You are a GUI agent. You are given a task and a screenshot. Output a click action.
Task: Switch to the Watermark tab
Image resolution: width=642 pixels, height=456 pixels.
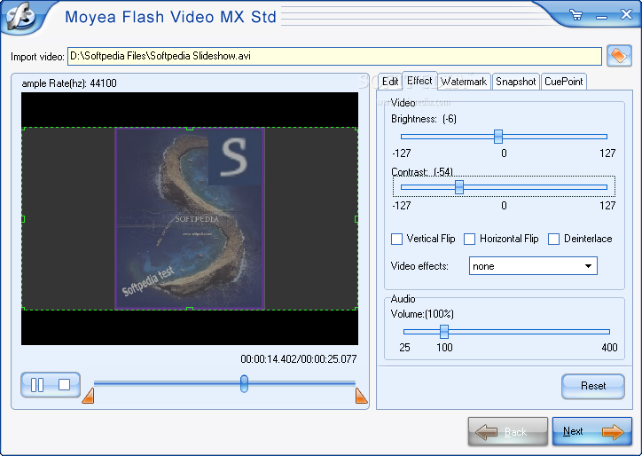tap(464, 82)
